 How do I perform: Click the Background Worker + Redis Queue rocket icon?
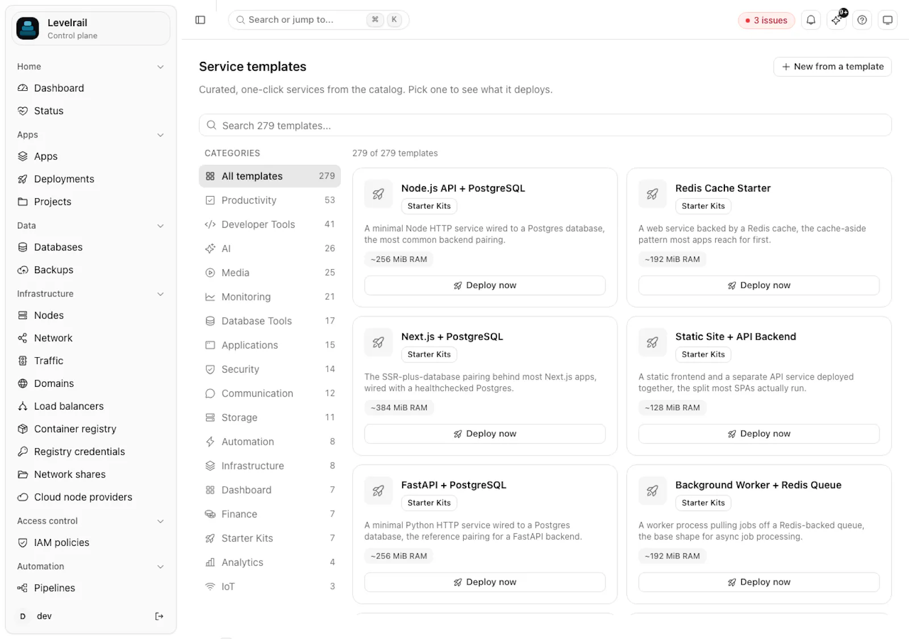[652, 491]
